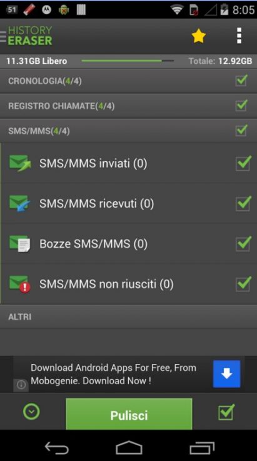Tap the failed SMS/MMS warning envelope icon

click(x=20, y=284)
